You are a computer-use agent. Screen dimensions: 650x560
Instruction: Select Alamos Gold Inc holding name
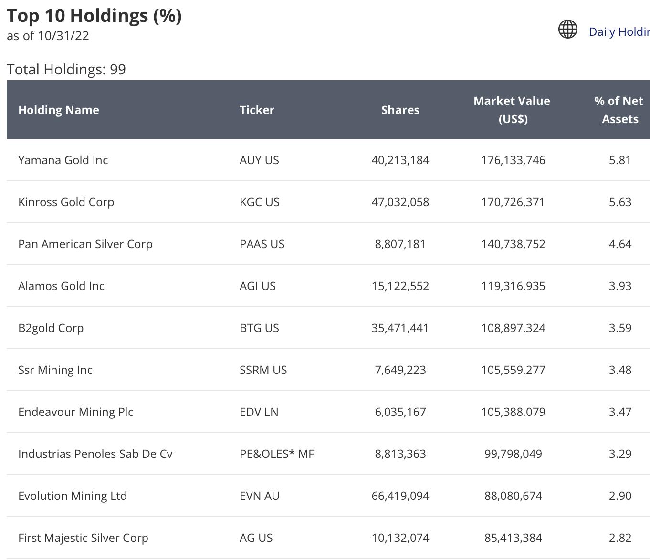(61, 286)
